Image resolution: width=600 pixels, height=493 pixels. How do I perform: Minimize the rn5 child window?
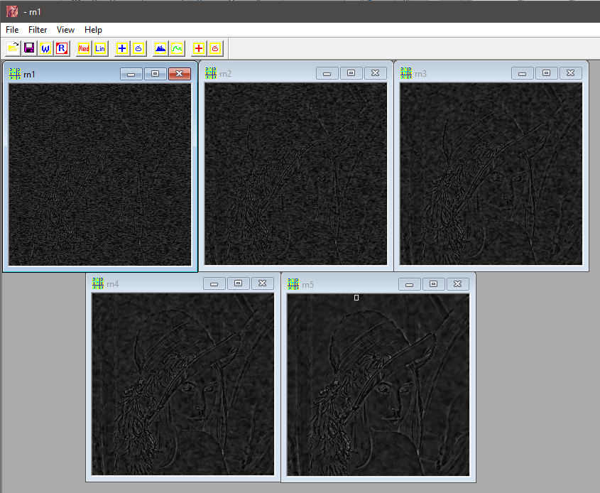click(409, 284)
